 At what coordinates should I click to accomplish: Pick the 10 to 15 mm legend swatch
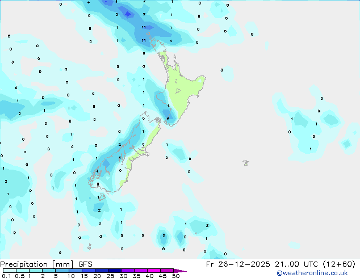75,271
